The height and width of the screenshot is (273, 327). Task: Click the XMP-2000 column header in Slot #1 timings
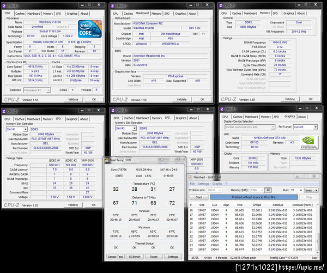(x=88, y=160)
